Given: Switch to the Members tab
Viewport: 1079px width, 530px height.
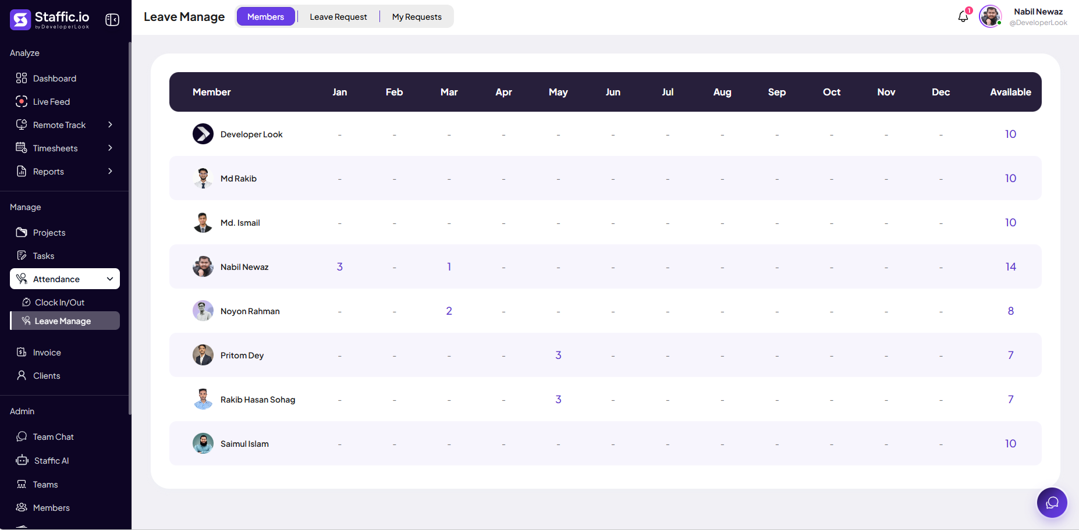Looking at the screenshot, I should point(265,16).
